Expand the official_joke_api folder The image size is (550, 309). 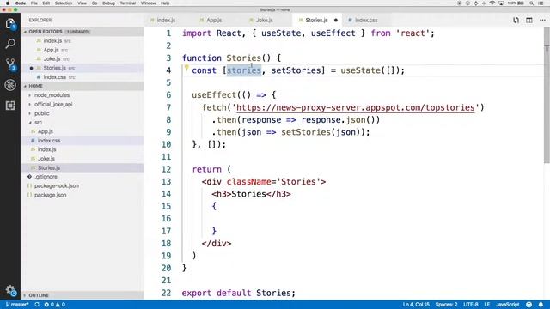point(53,105)
